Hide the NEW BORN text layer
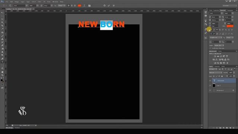The width and height of the screenshot is (238, 134). pyautogui.click(x=210, y=81)
